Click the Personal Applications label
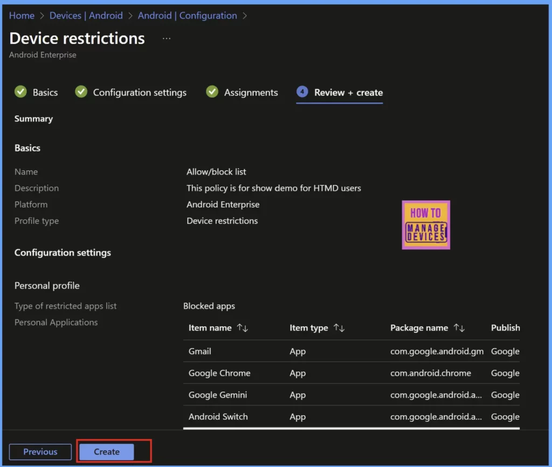This screenshot has height=467, width=552. click(56, 322)
